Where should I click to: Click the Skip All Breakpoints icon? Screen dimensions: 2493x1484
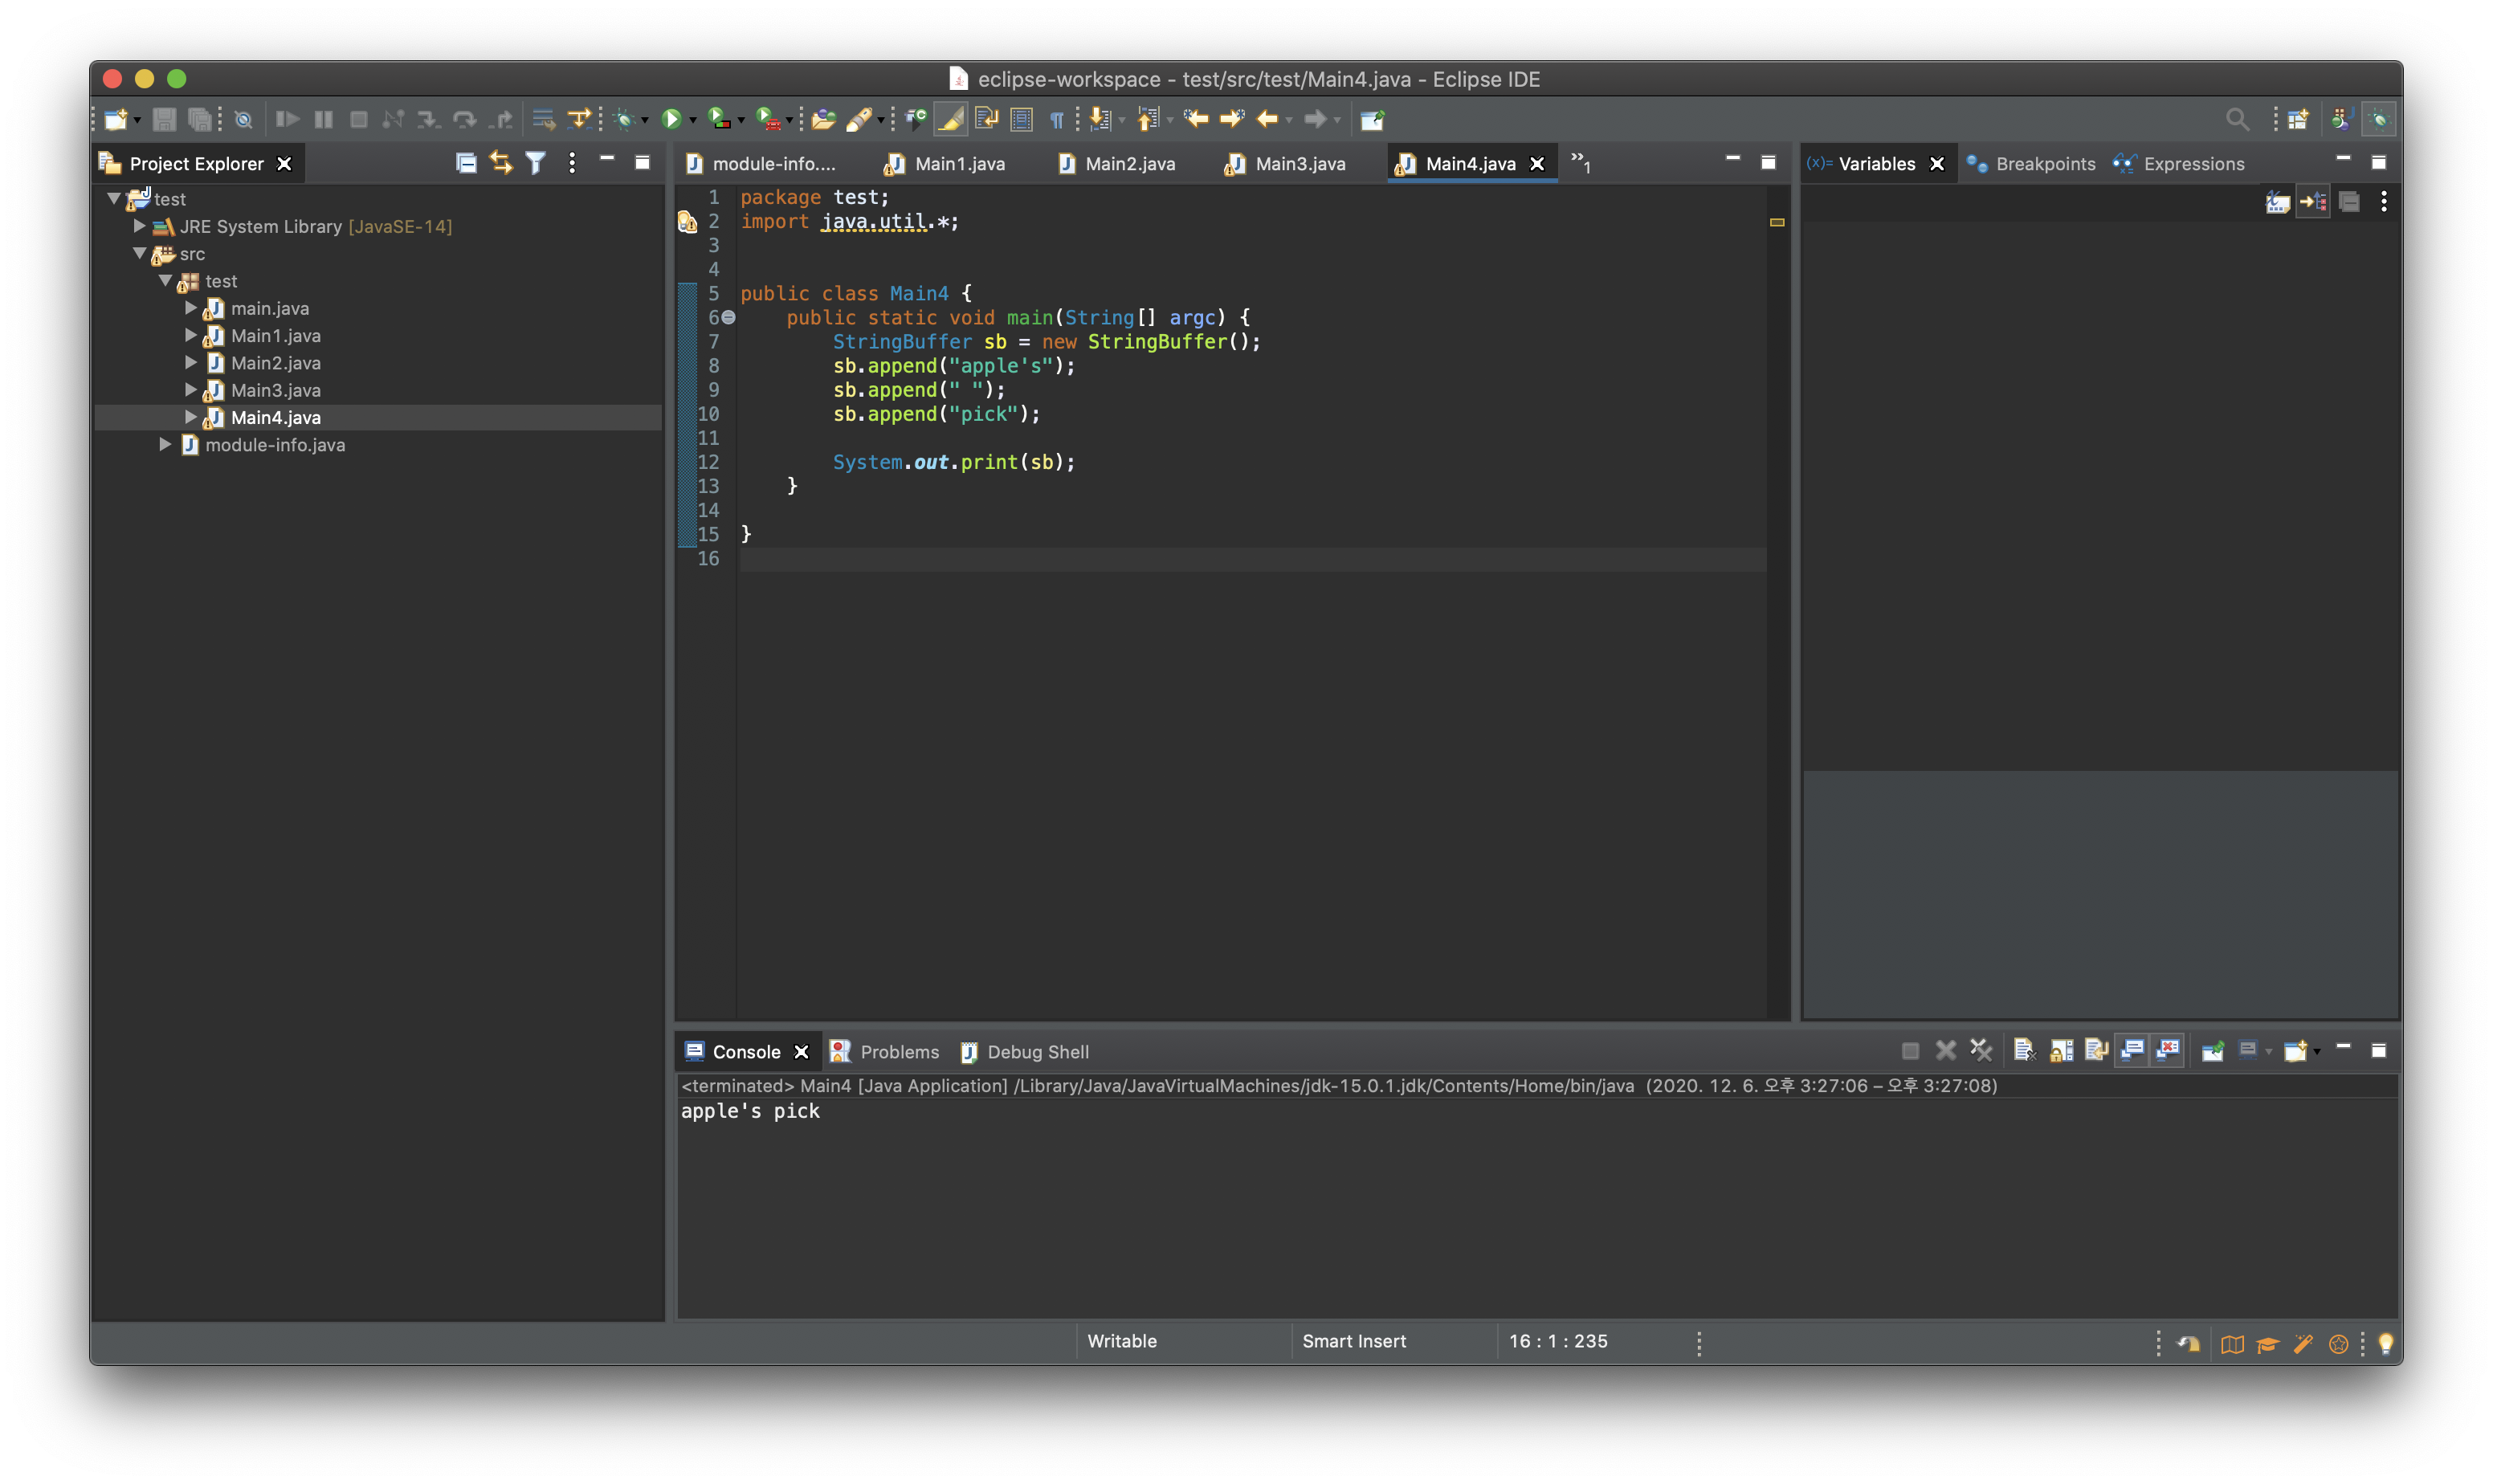(x=243, y=120)
